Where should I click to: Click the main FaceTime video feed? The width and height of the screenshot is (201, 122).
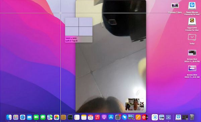tap(111, 56)
